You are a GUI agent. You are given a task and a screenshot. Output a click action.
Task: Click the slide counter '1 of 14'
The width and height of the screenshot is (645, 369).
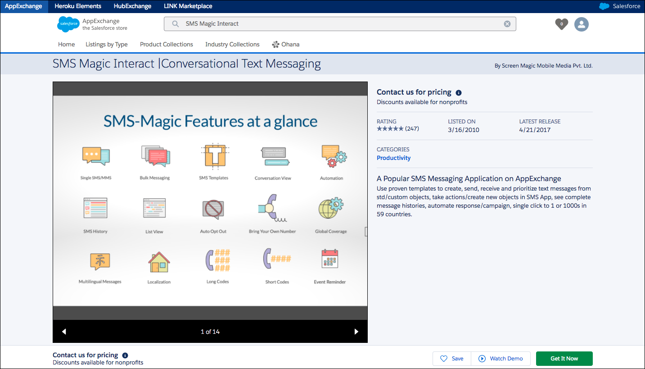(x=210, y=332)
